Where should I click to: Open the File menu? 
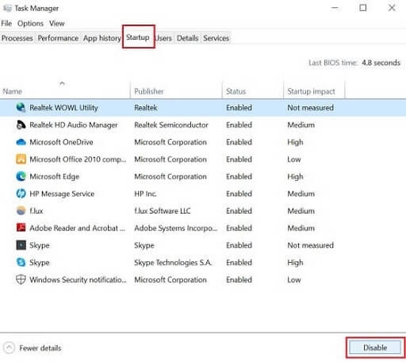pos(6,23)
